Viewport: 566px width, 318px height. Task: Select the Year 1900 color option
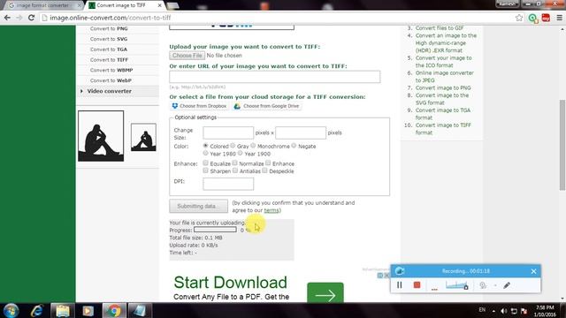pyautogui.click(x=240, y=153)
